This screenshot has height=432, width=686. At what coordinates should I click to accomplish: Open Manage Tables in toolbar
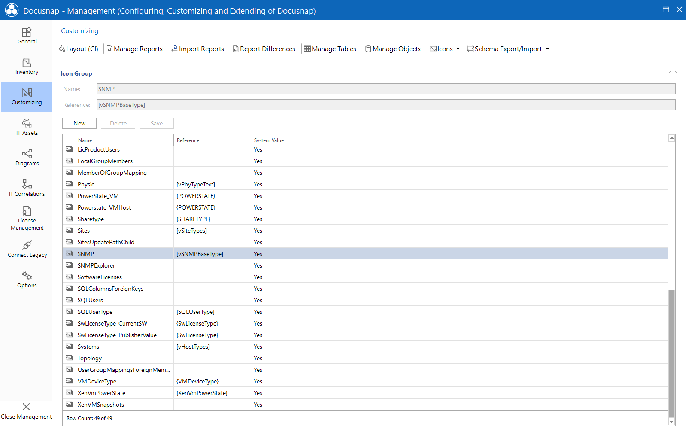coord(330,49)
